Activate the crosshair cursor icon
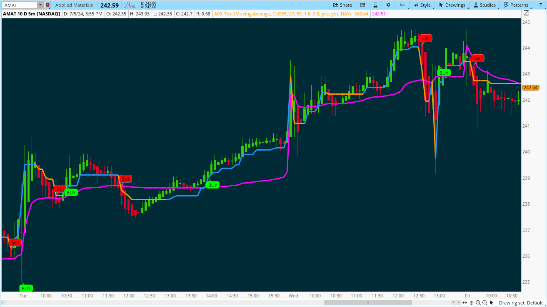This screenshot has height=307, width=547. coord(471,303)
